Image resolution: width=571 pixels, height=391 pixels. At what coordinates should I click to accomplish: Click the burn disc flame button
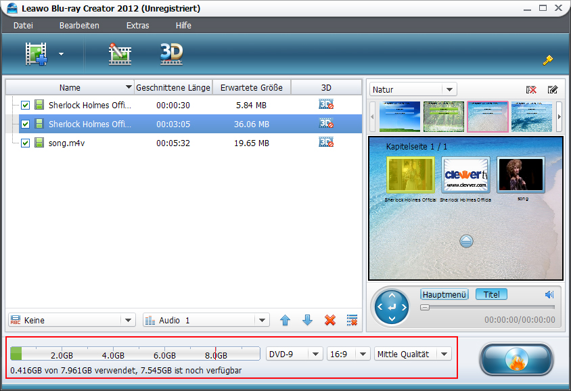(516, 360)
